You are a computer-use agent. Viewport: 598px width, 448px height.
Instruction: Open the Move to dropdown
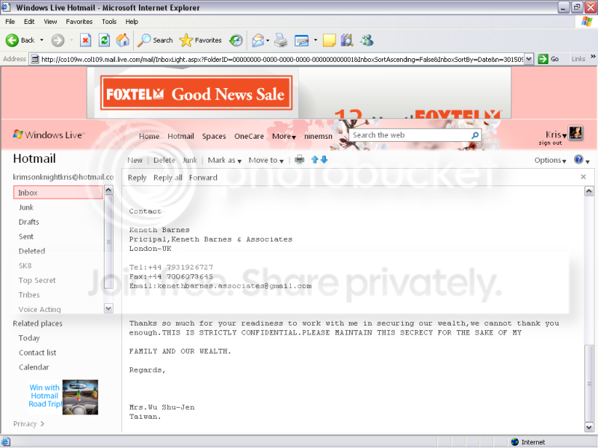pyautogui.click(x=266, y=161)
